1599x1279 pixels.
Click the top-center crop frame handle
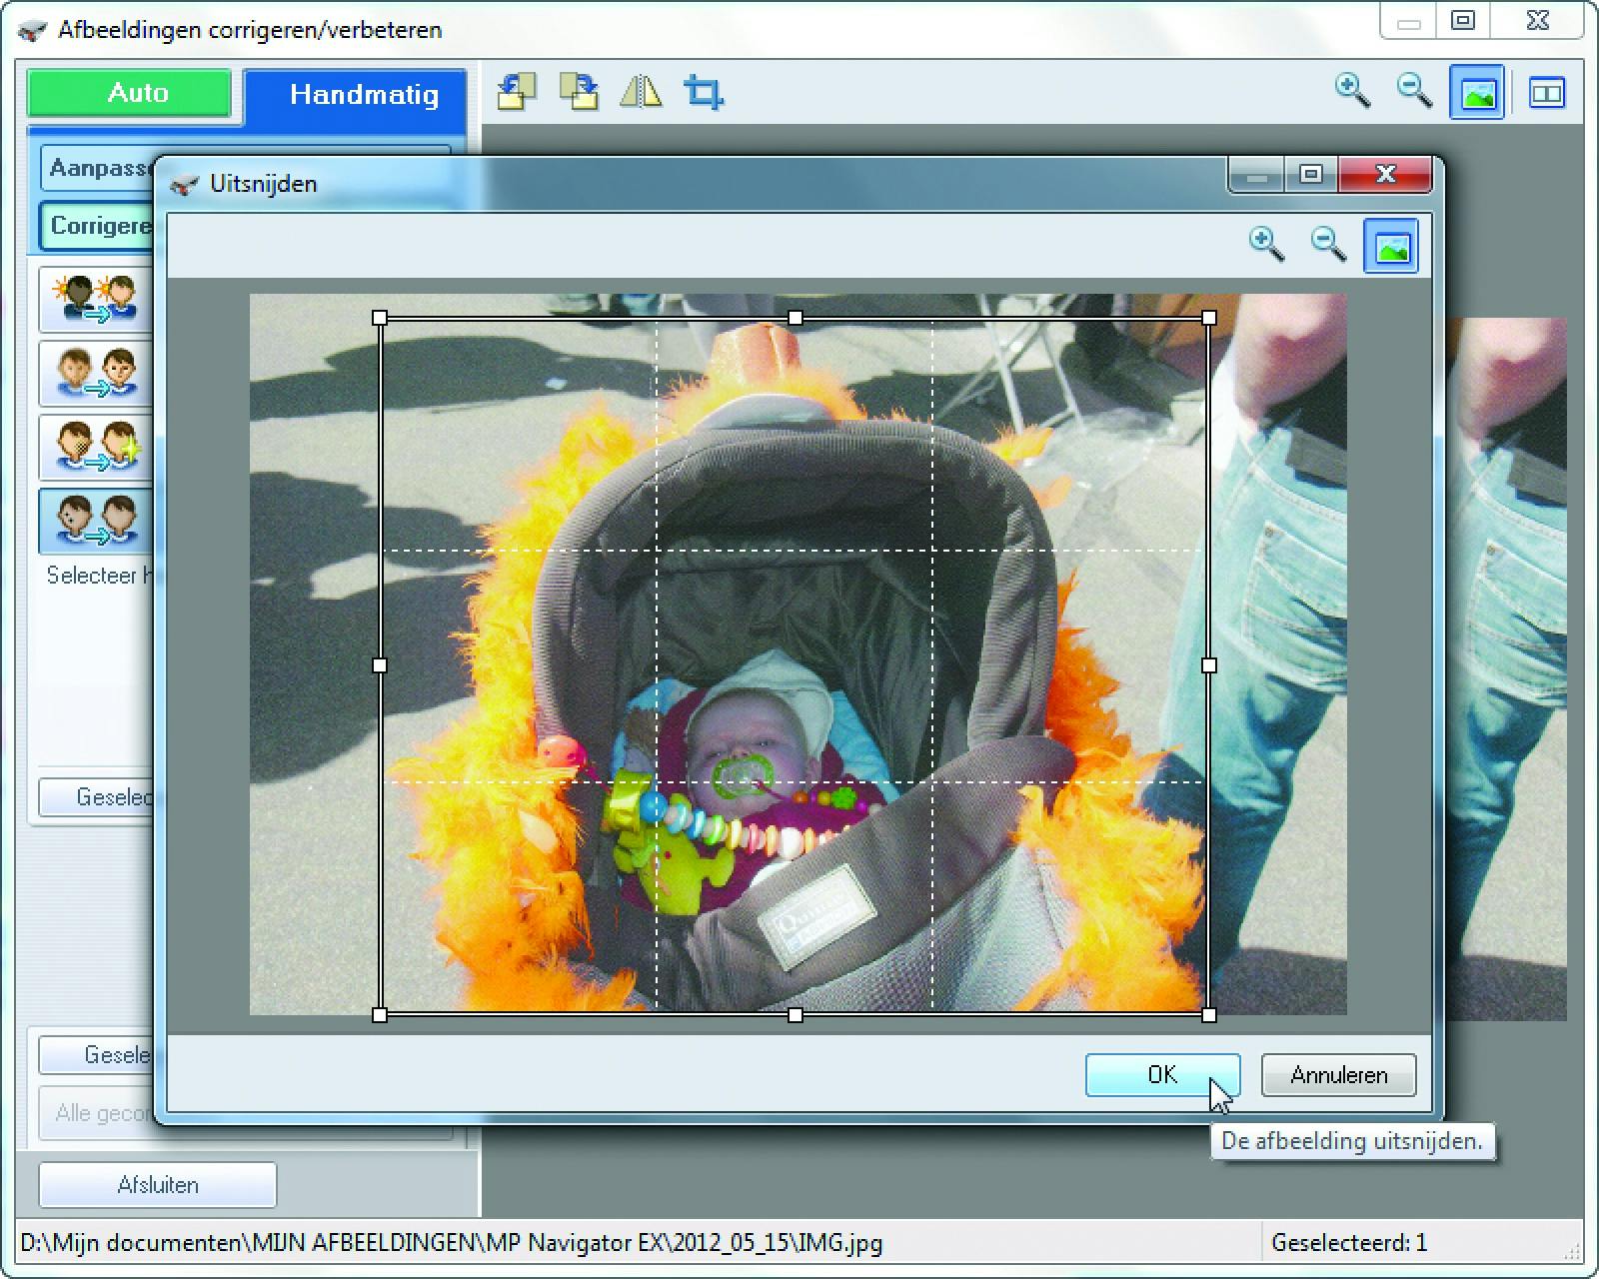(795, 318)
